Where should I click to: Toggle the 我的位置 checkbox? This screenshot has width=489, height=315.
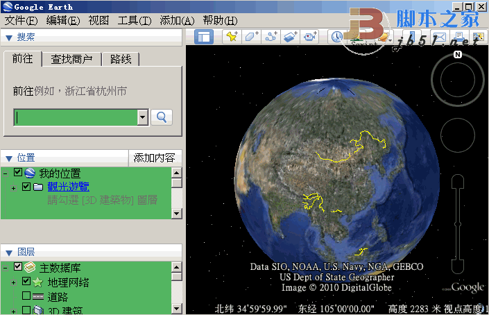18,173
